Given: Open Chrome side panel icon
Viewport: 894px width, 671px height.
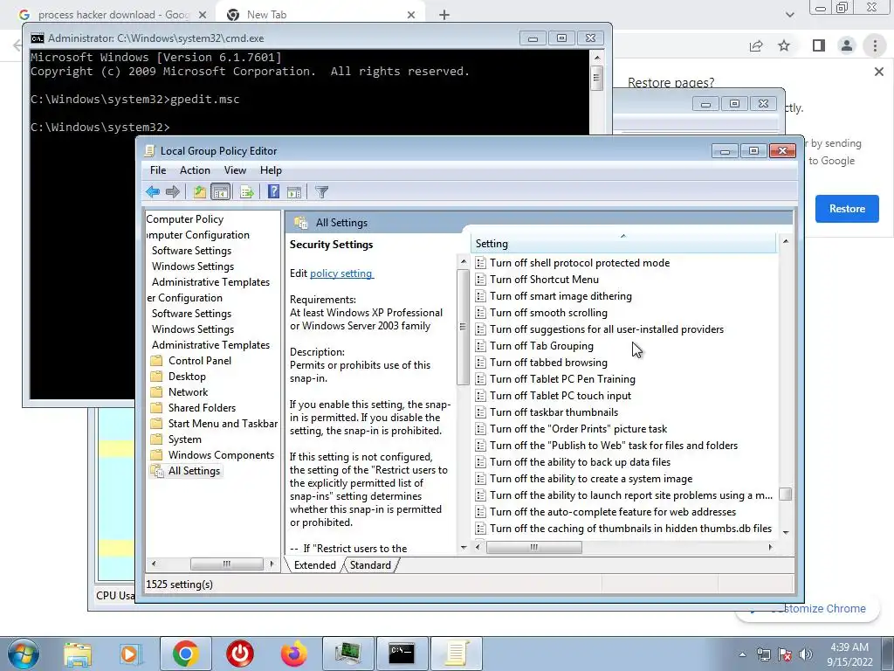Looking at the screenshot, I should tap(819, 45).
